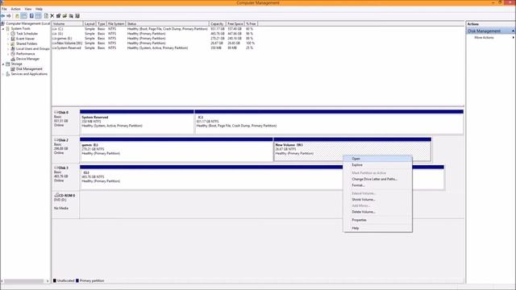Viewport: 516px width, 290px height.
Task: Open the Help menu in menu bar
Action: pos(39,9)
